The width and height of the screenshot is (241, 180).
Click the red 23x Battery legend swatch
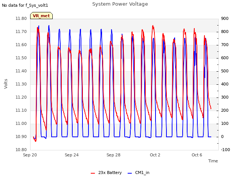93,173
